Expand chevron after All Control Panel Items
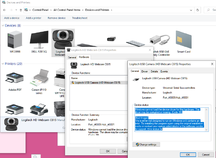Screen dimensions: 216x158 83,10
